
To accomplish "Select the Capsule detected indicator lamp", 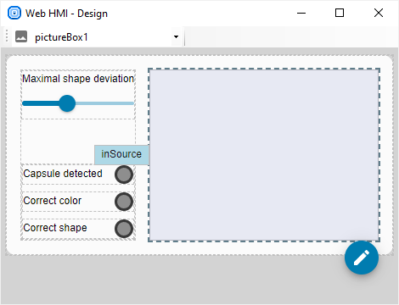I will pos(124,175).
